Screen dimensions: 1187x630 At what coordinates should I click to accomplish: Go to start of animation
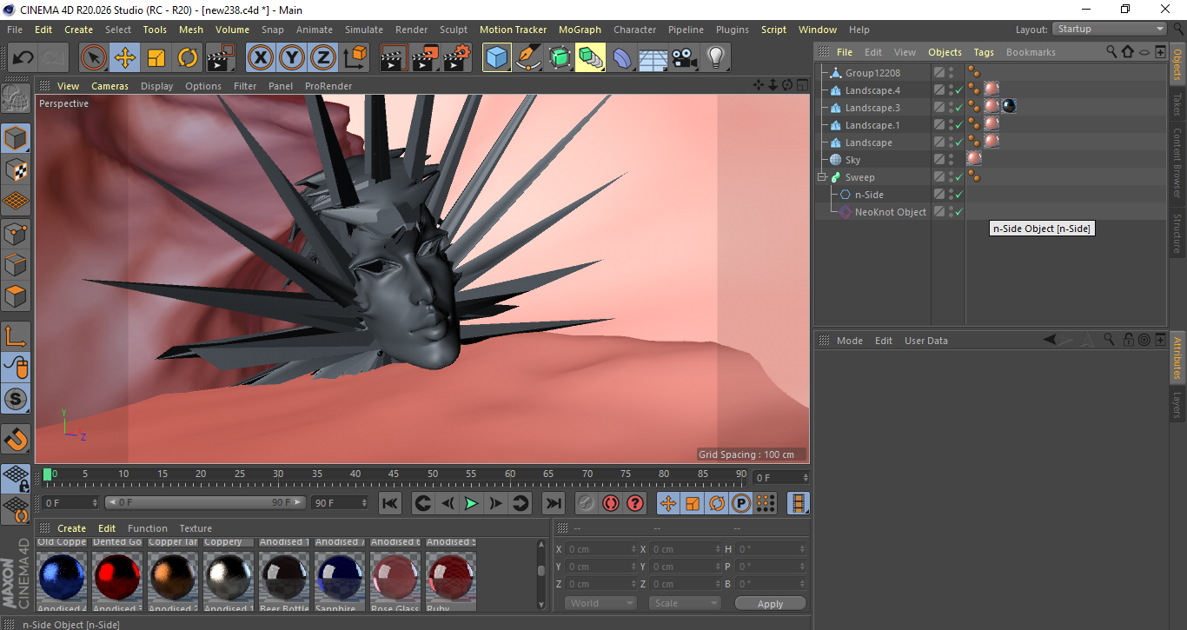(x=390, y=503)
